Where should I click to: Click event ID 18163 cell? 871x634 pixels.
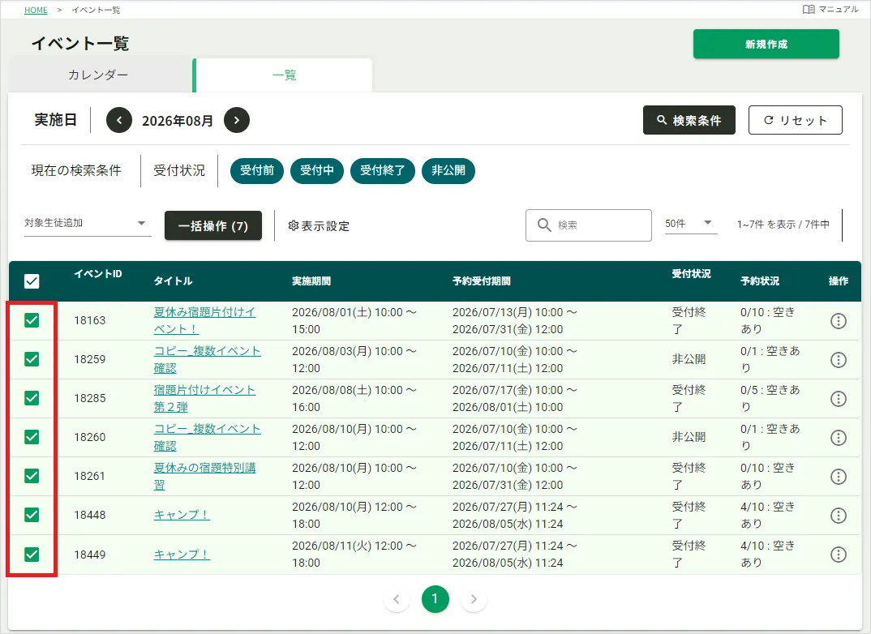pos(89,320)
